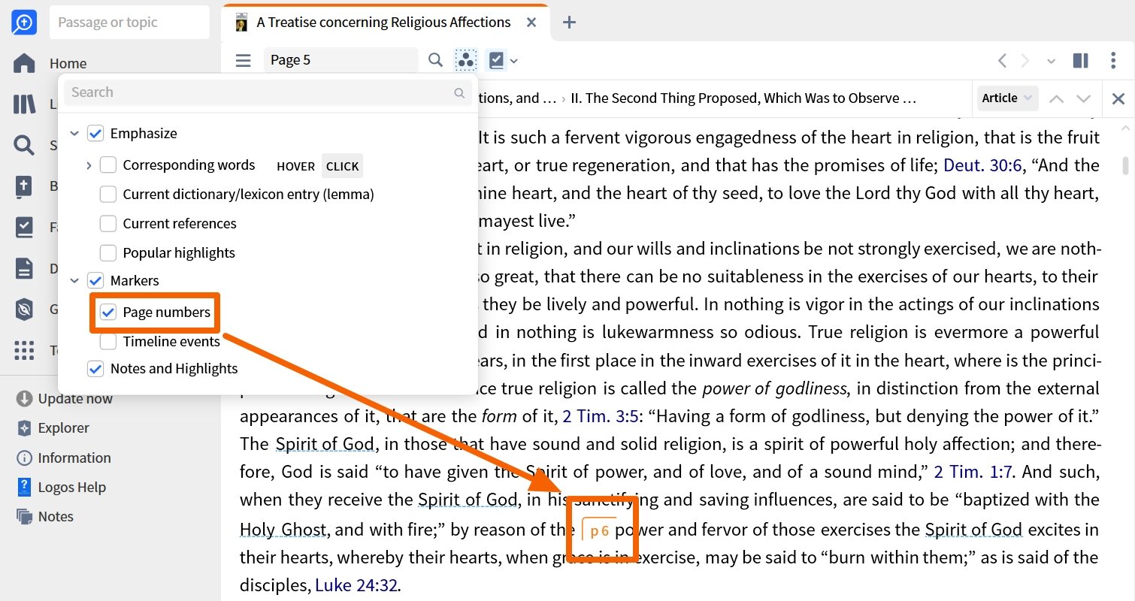The height and width of the screenshot is (601, 1135).
Task: Open the panel menu via the hamburger icon
Action: click(243, 60)
